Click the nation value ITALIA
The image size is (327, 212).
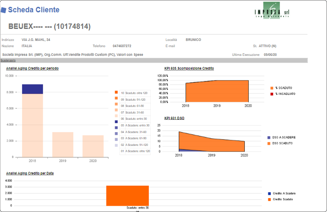point(27,46)
